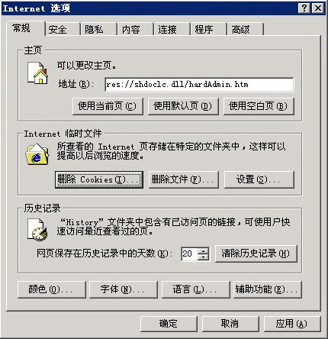Decrease history days with down arrow

coord(203,257)
